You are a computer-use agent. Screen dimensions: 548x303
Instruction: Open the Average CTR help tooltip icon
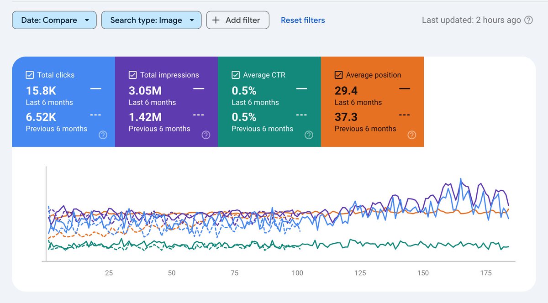point(309,135)
